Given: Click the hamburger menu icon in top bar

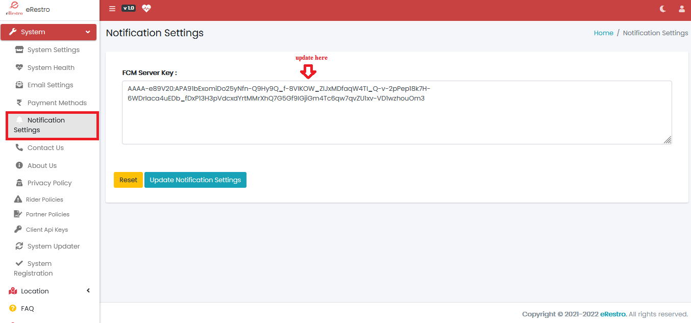Looking at the screenshot, I should point(112,9).
